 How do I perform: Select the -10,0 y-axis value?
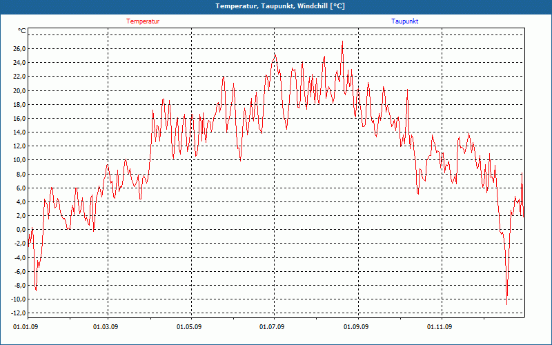click(19, 299)
